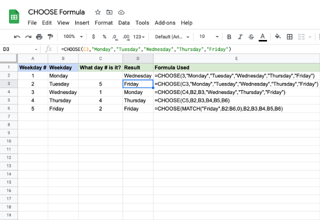This screenshot has height=220, width=320.
Task: Format as currency with dollar icon
Action: point(93,36)
